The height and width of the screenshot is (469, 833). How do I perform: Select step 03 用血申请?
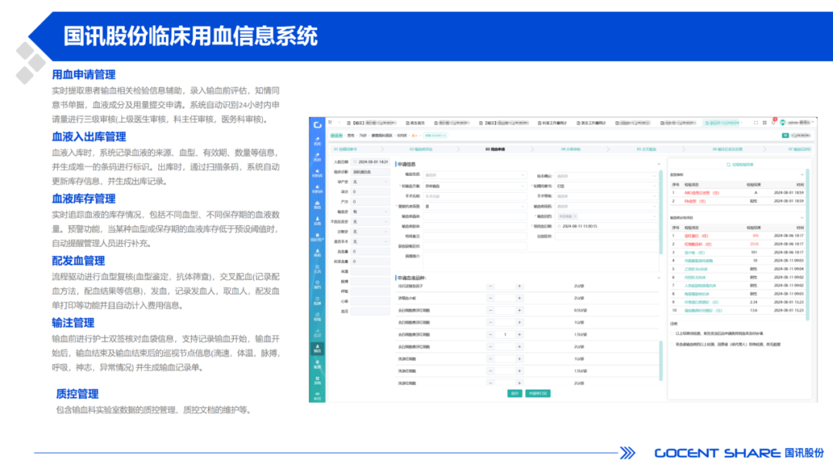click(x=495, y=149)
